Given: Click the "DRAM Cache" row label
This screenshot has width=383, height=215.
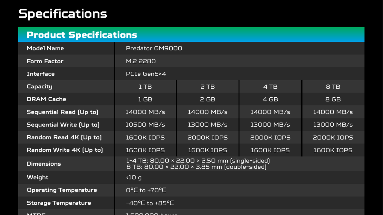Looking at the screenshot, I should click(46, 99).
